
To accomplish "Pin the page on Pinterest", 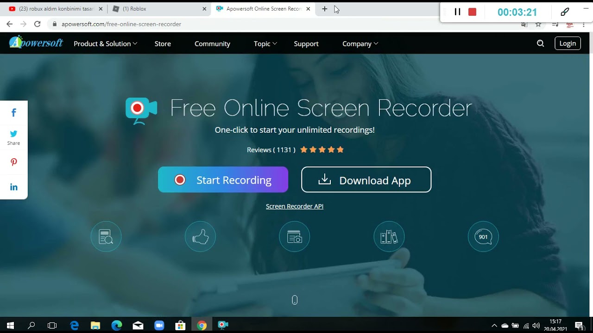I will [x=14, y=162].
